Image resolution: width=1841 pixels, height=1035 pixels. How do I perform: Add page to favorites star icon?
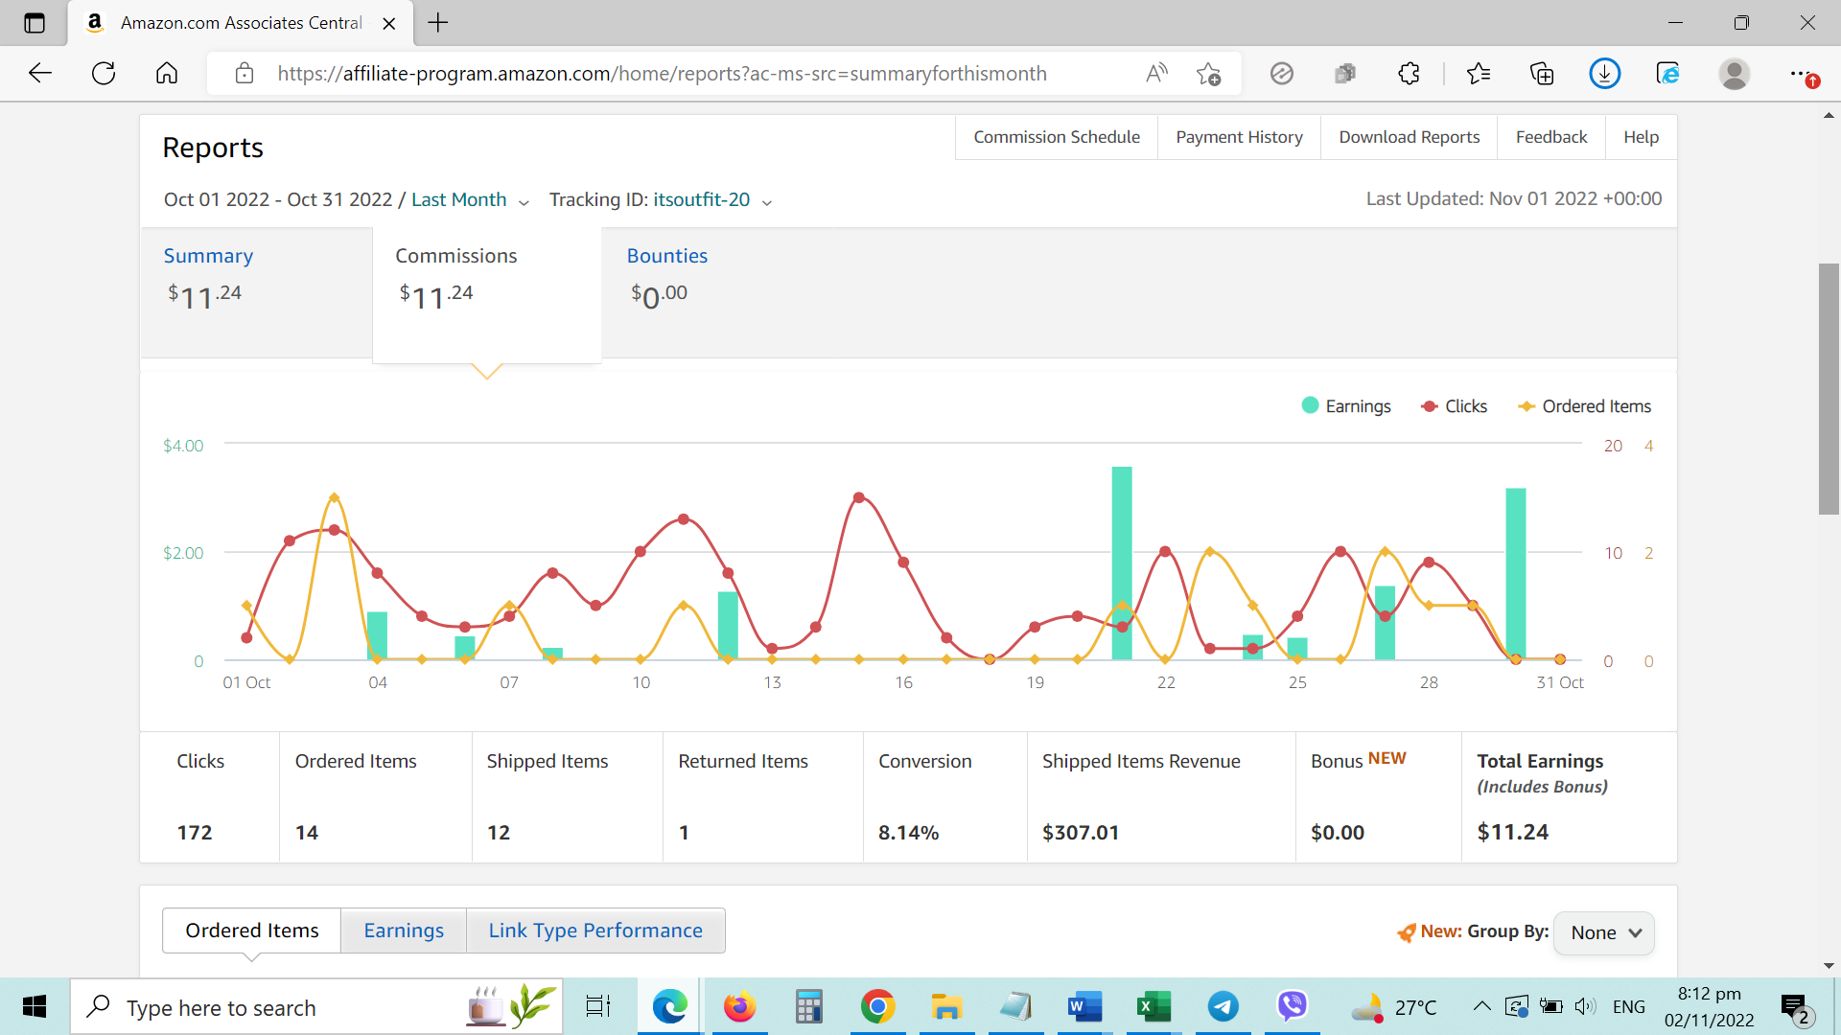point(1209,73)
